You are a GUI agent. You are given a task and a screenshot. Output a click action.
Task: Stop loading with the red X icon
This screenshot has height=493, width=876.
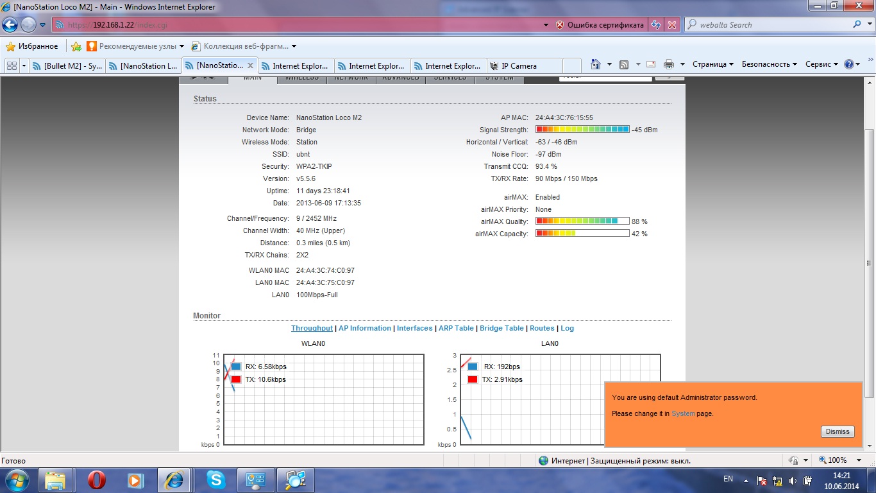[x=672, y=25]
